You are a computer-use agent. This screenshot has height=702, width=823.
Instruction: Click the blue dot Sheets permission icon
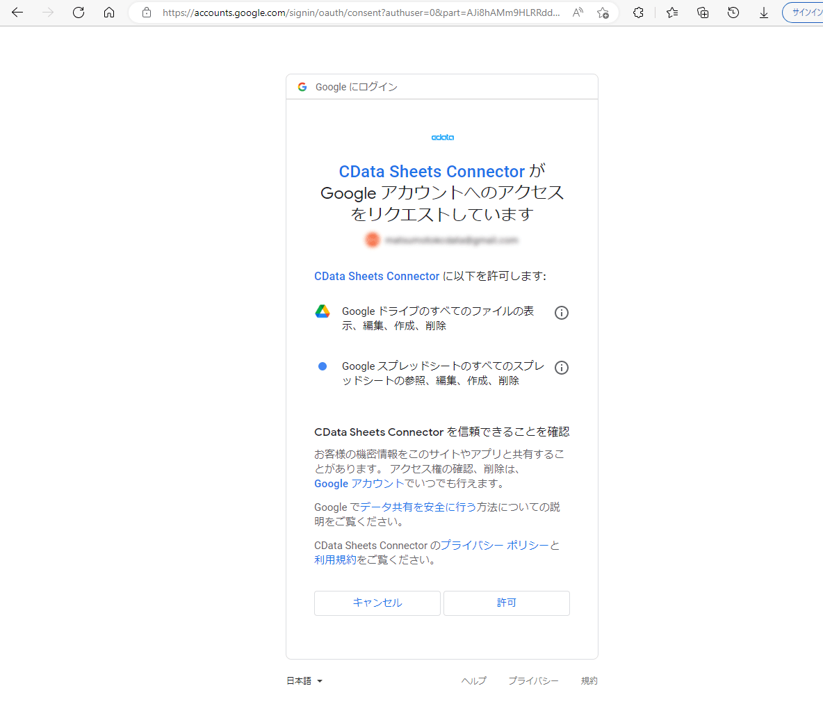(x=323, y=366)
